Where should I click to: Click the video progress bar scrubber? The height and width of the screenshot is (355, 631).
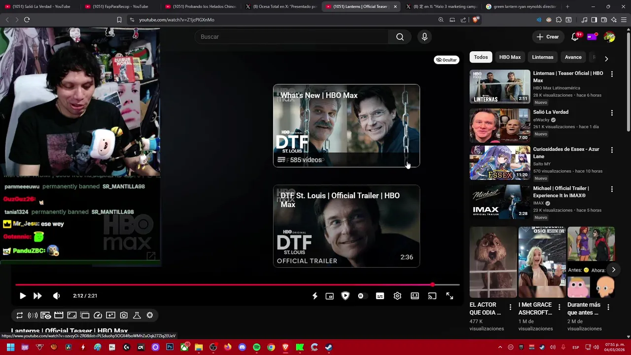click(432, 285)
